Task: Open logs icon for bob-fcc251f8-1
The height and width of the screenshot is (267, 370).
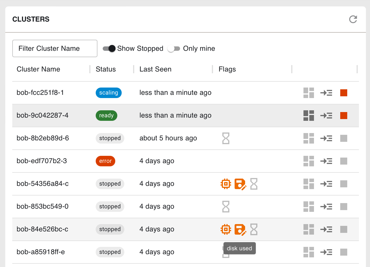Action: 326,93
